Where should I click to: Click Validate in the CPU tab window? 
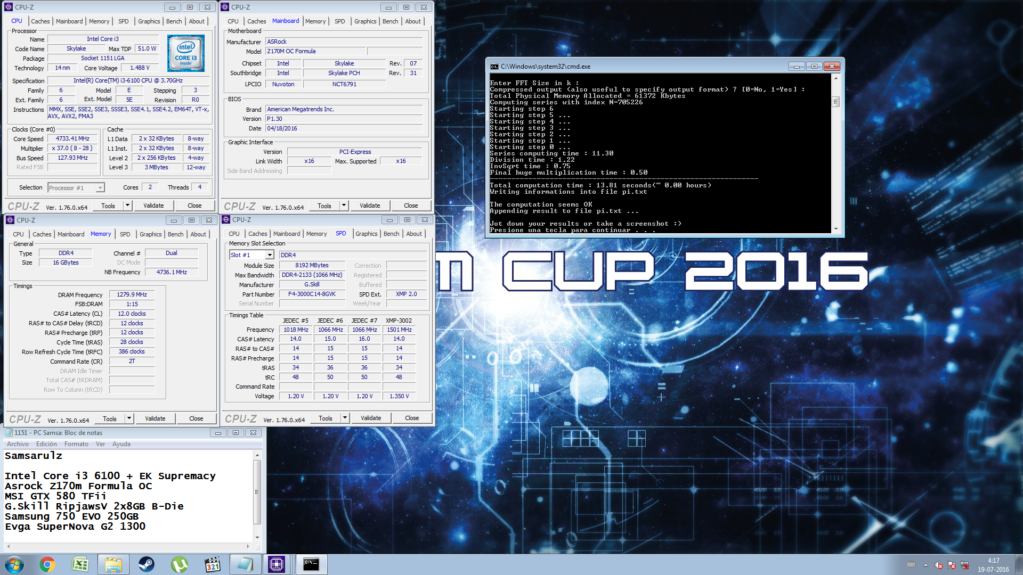point(153,206)
